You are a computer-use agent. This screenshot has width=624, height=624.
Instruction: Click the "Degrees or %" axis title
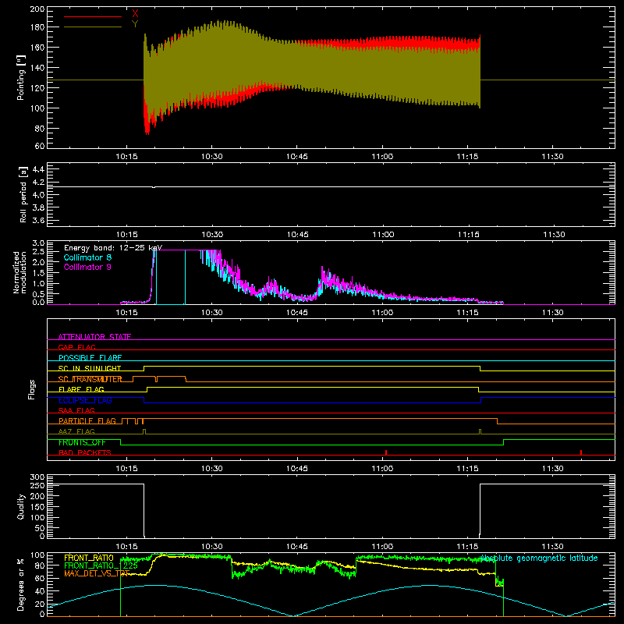point(20,585)
